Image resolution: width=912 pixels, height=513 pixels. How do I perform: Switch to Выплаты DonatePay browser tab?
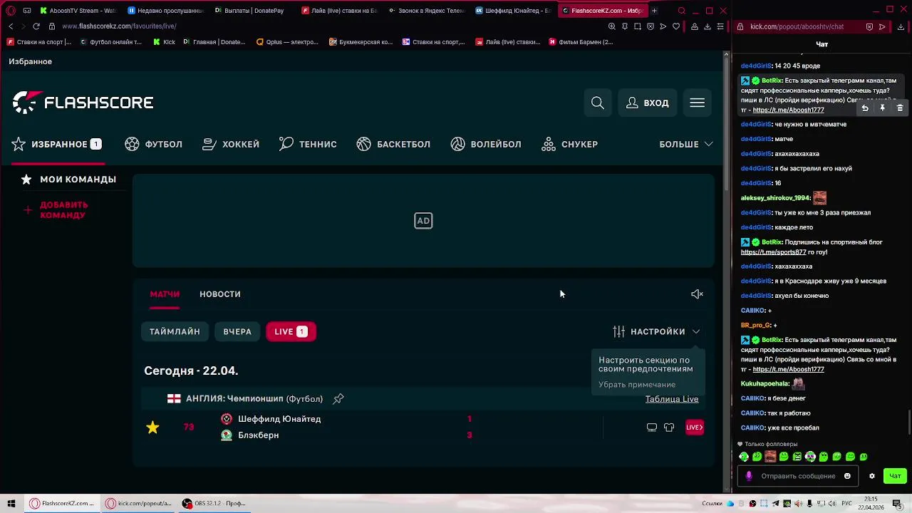click(x=249, y=11)
